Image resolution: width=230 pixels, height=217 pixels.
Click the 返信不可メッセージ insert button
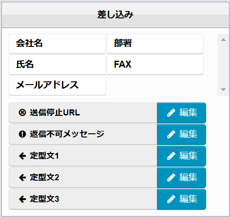[83, 135]
